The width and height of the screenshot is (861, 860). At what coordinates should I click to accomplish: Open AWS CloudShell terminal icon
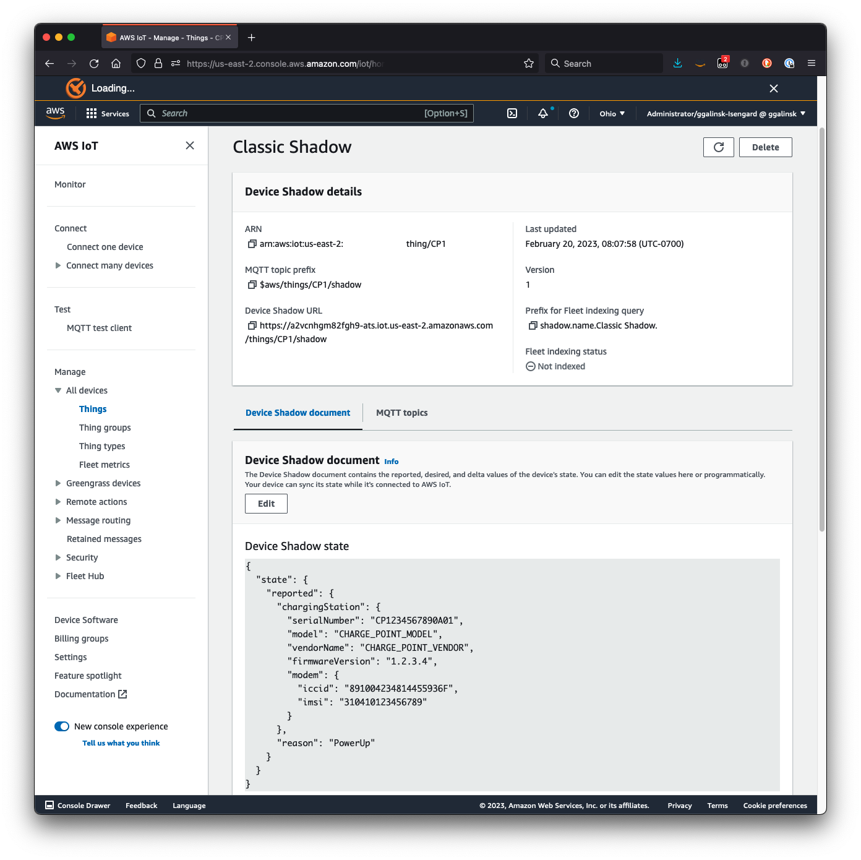[512, 113]
